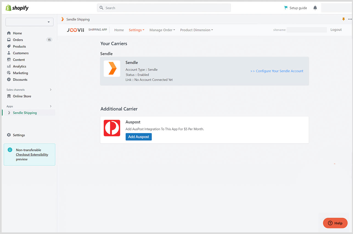Open Configure Your Sendle Account link
The height and width of the screenshot is (234, 353).
pos(276,71)
